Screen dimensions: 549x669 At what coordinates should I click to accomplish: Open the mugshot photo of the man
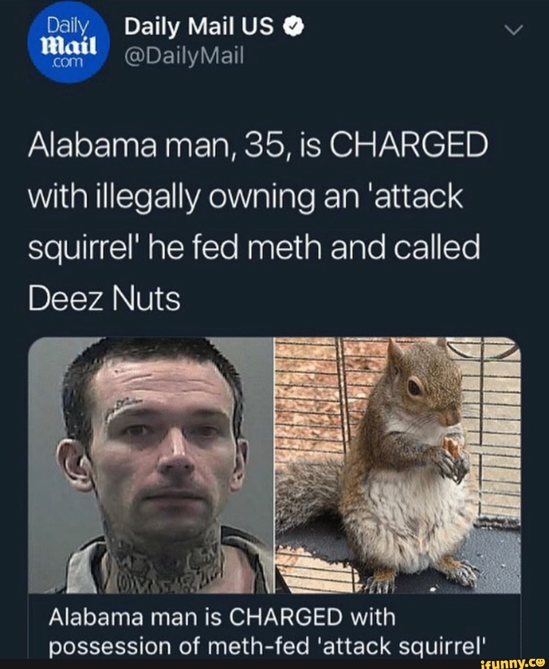click(x=151, y=465)
